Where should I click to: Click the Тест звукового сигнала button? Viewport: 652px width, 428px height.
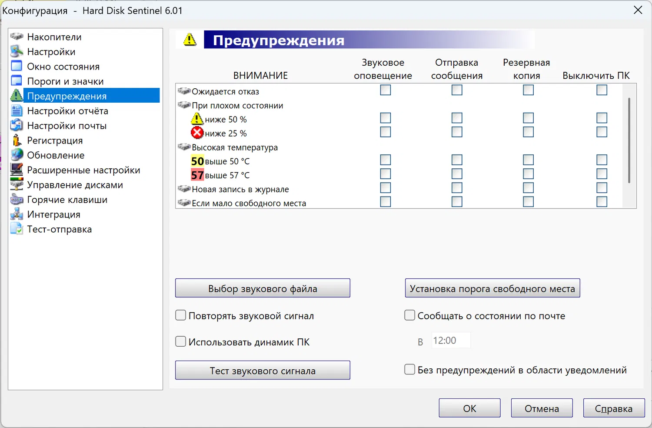click(x=263, y=371)
